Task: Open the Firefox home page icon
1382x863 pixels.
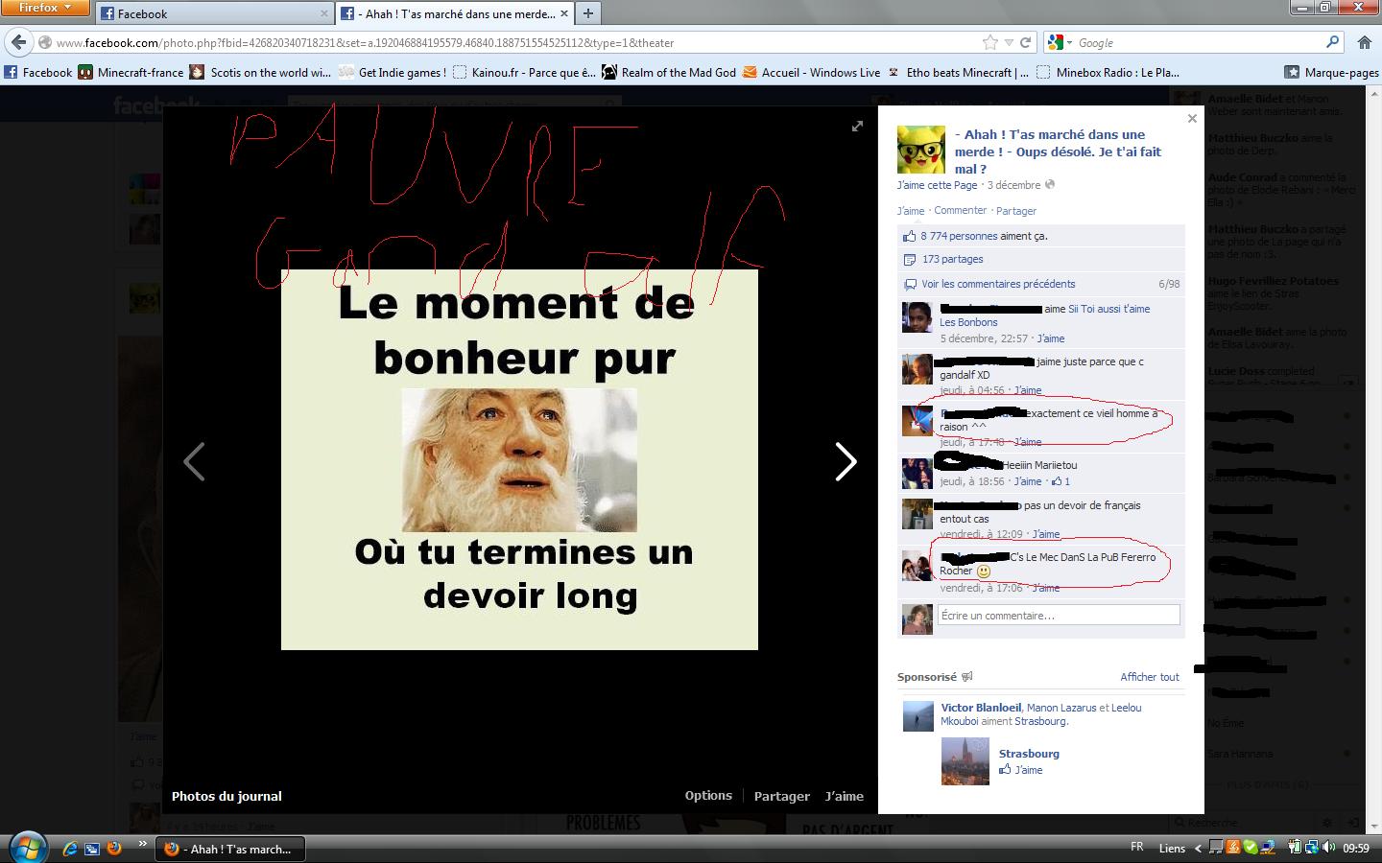Action: (x=1364, y=42)
